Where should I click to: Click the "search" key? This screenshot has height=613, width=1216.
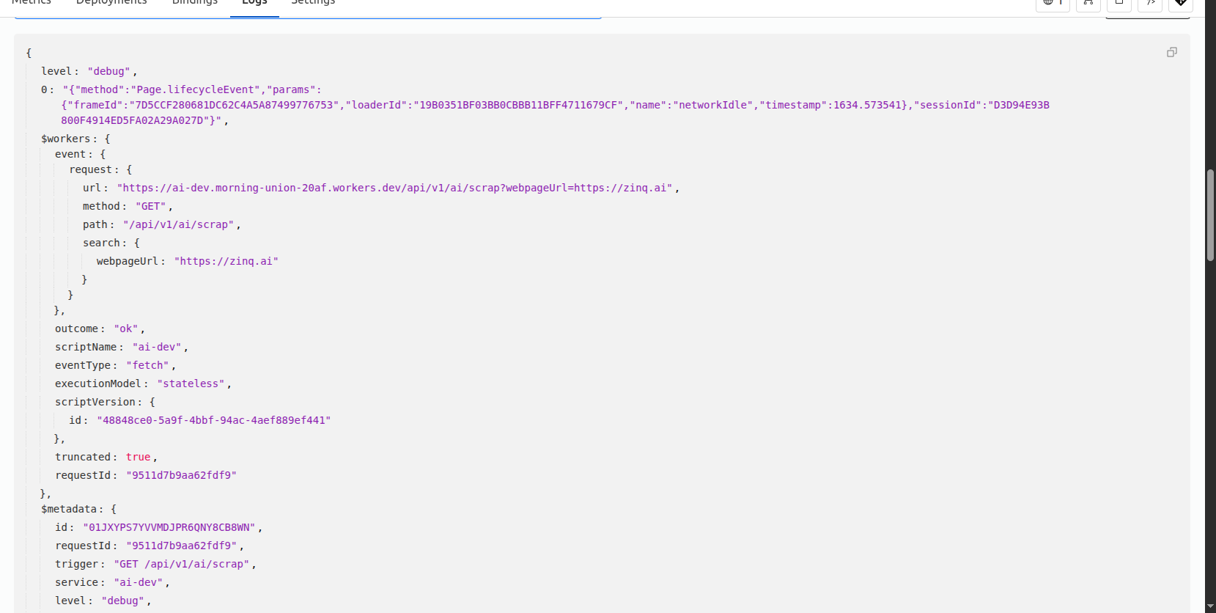point(101,243)
